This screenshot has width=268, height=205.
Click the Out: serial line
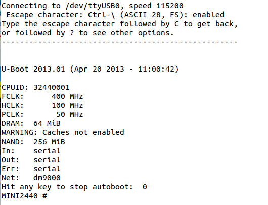click(31, 160)
